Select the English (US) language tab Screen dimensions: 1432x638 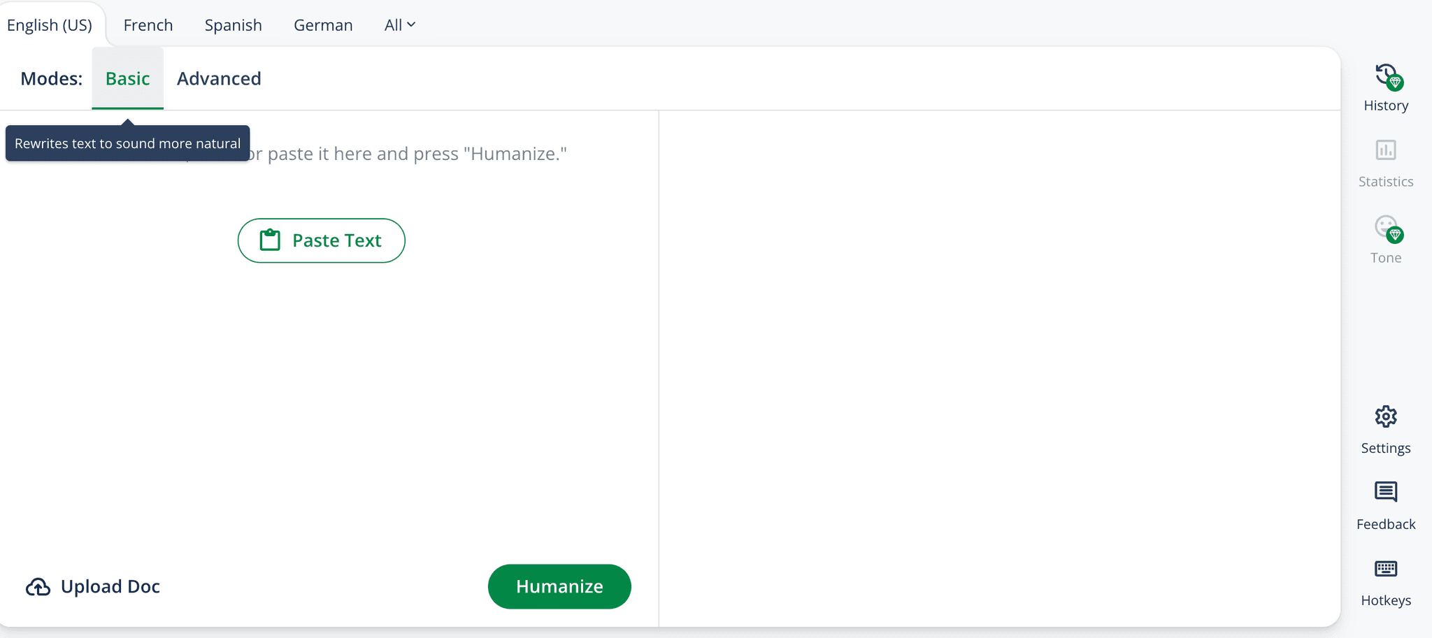pyautogui.click(x=49, y=24)
